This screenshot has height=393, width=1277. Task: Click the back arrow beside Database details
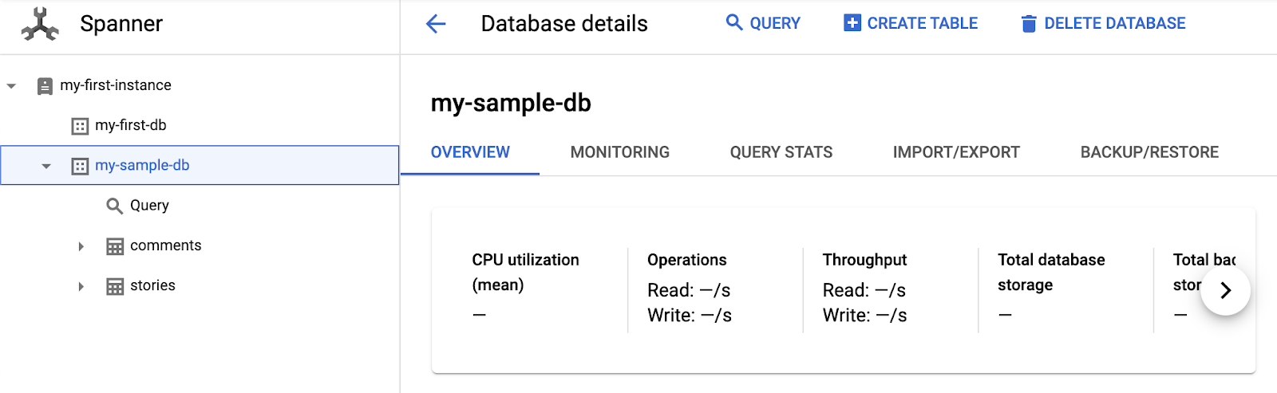[436, 24]
